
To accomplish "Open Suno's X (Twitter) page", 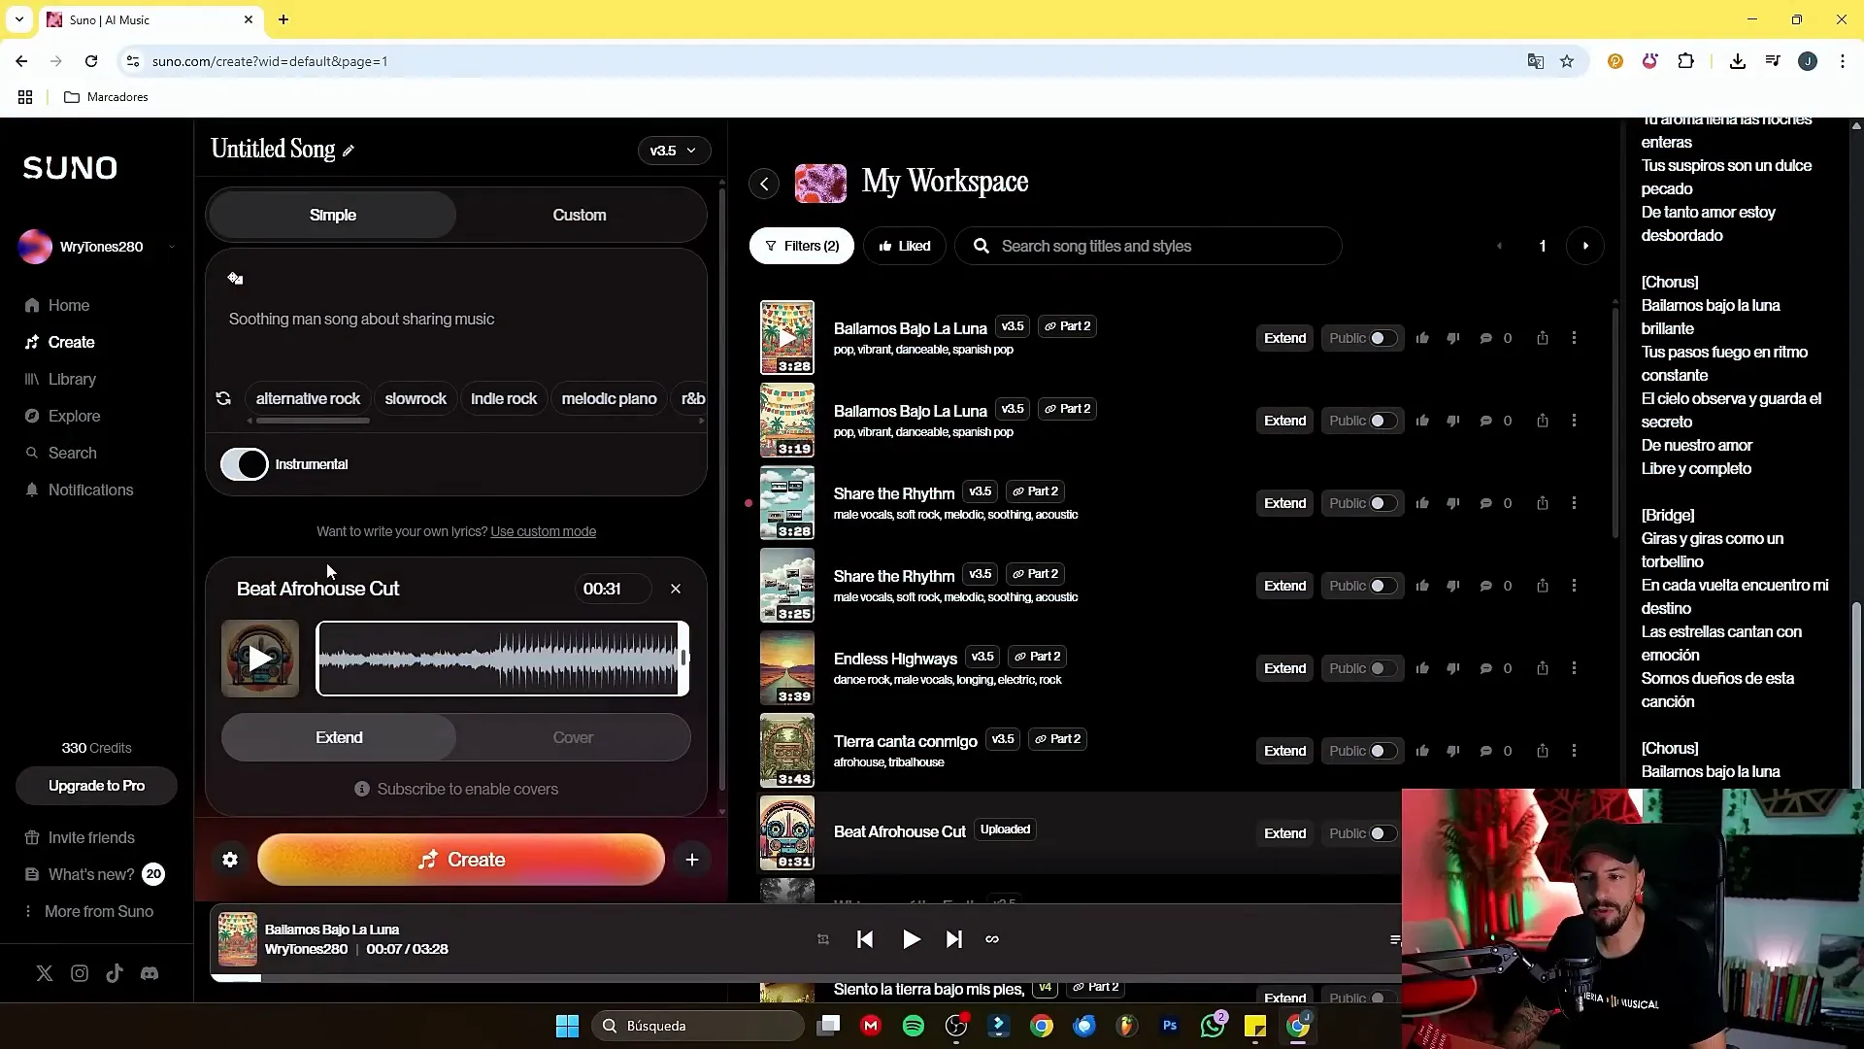I will coord(45,973).
